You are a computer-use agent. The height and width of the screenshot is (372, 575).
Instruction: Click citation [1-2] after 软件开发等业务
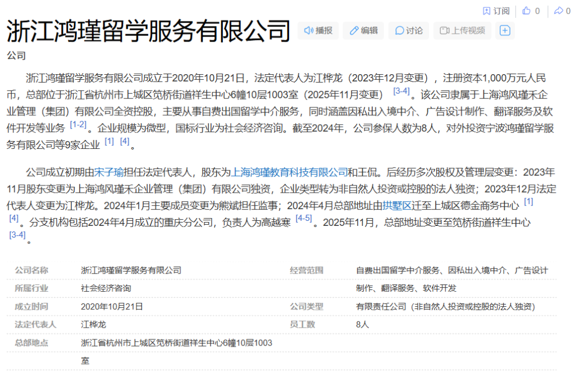tap(78, 124)
